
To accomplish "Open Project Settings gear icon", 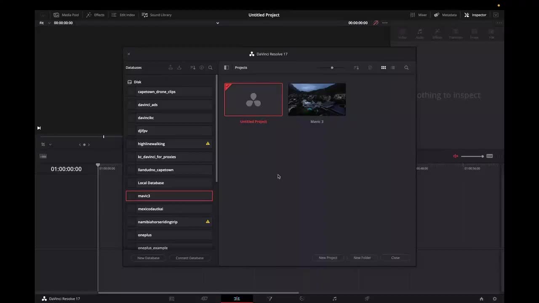I will [x=495, y=299].
